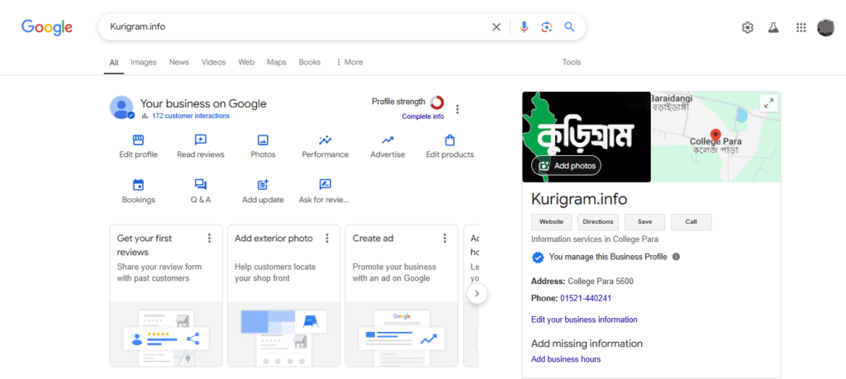The width and height of the screenshot is (846, 379).
Task: Open three-dot menu on Create ad card
Action: point(444,239)
